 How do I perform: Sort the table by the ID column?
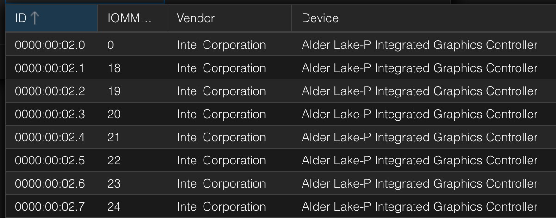tap(21, 18)
